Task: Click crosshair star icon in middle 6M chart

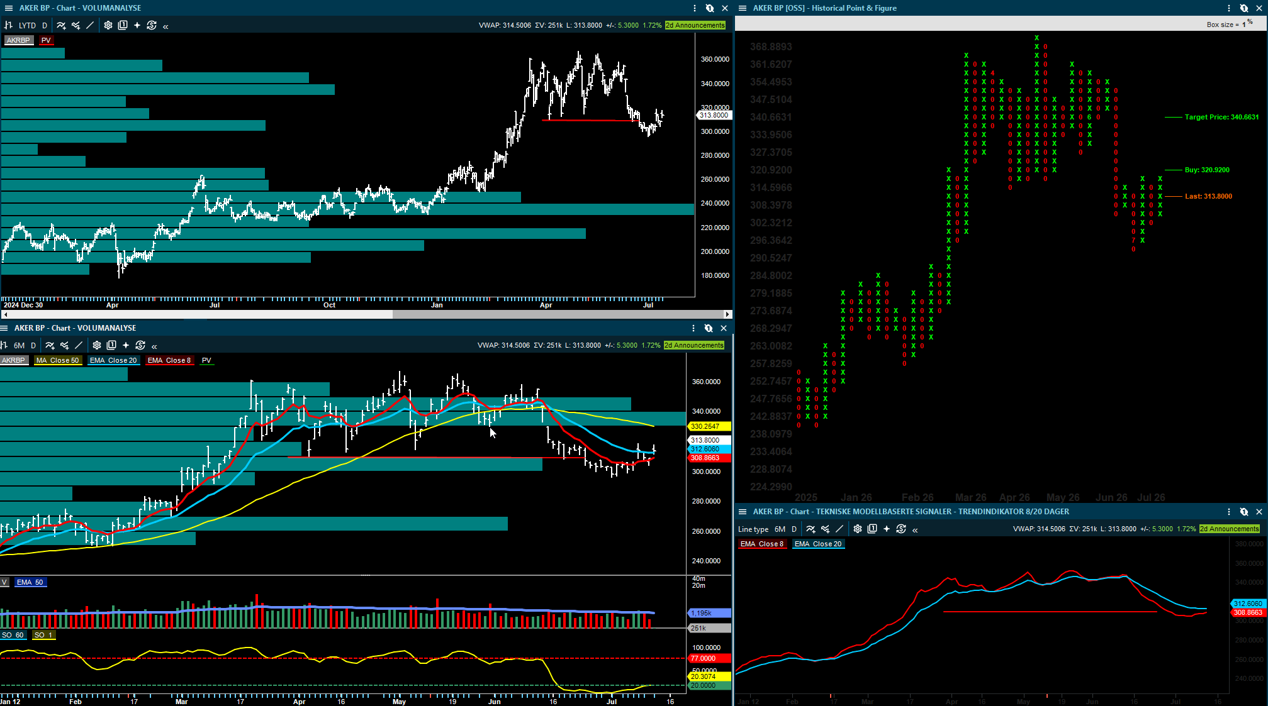Action: 126,345
